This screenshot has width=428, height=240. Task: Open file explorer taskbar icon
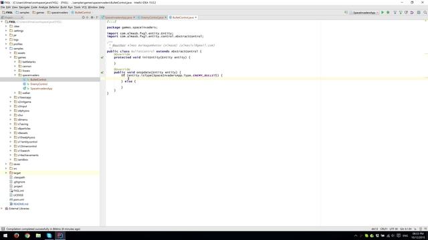point(38,235)
